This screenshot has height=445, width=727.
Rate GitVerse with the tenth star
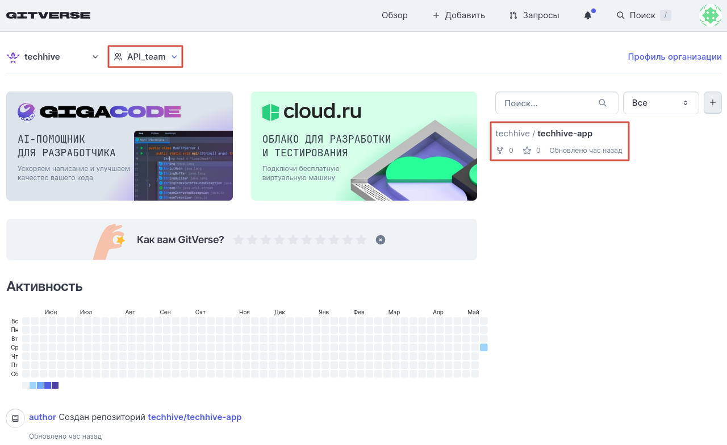tap(361, 240)
